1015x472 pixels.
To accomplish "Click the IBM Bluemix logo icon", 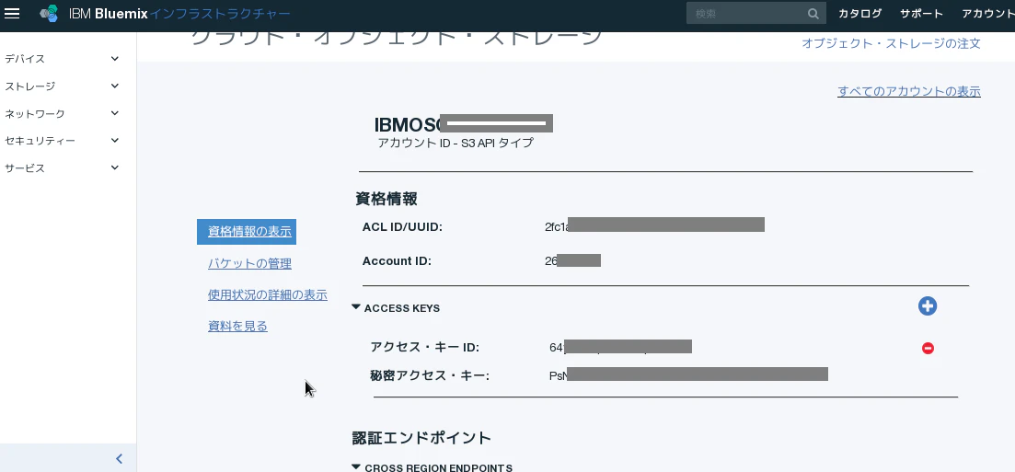I will (x=49, y=14).
